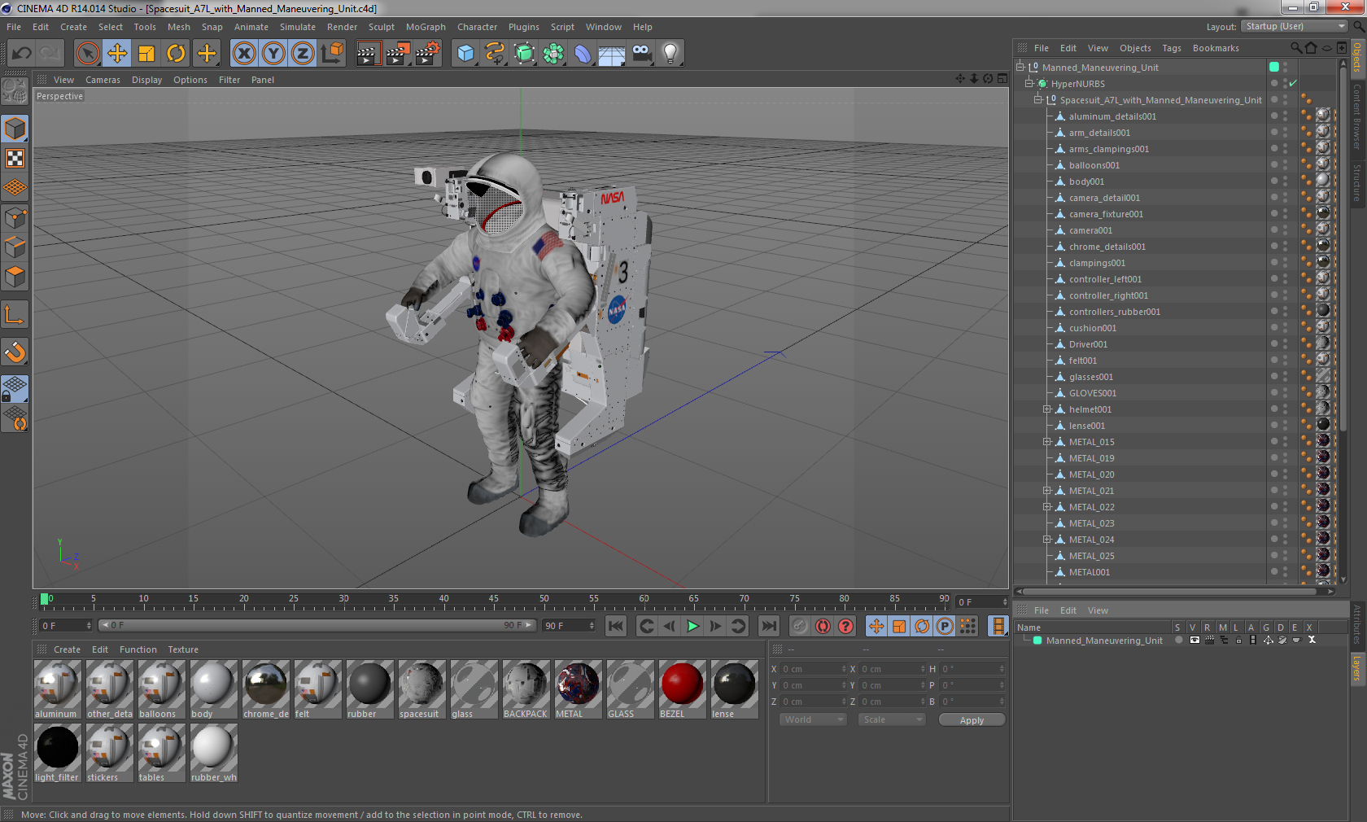The height and width of the screenshot is (822, 1367).
Task: Collapse Manned_Maneuvering_Unit tree node
Action: [x=1020, y=67]
